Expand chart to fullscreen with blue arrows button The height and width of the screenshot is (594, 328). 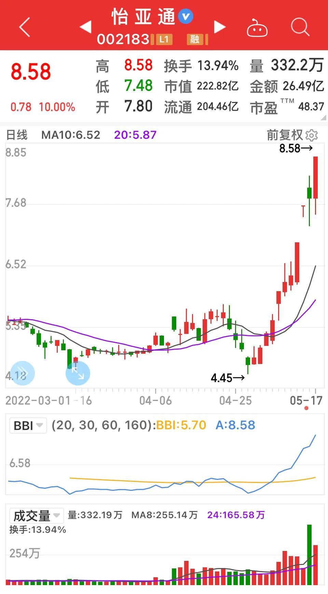click(x=78, y=373)
